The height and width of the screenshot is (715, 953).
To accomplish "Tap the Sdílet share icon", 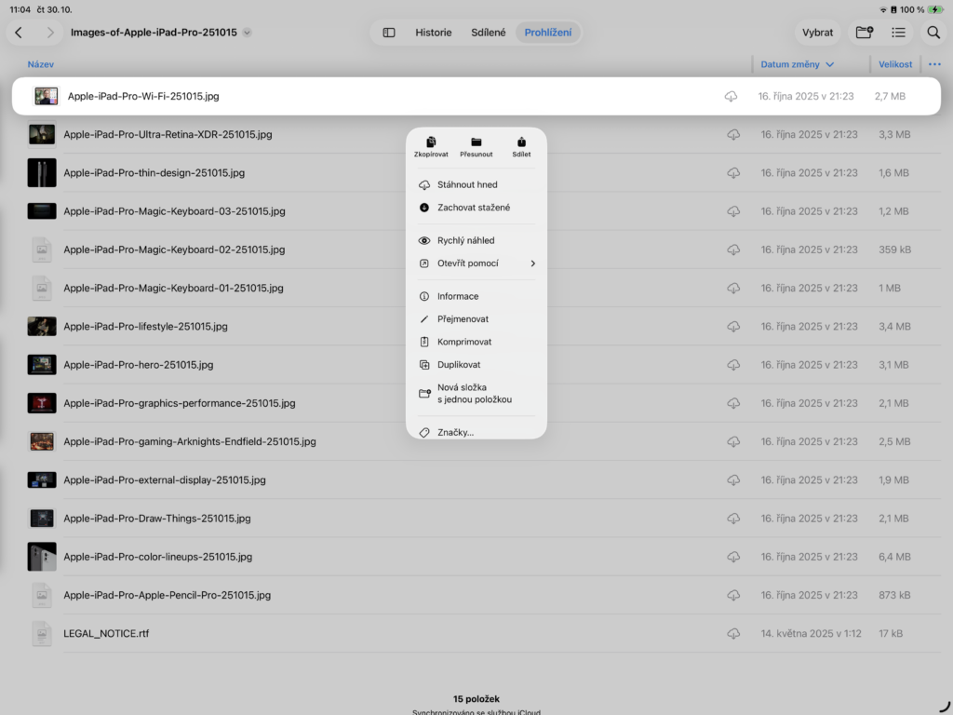I will [521, 142].
